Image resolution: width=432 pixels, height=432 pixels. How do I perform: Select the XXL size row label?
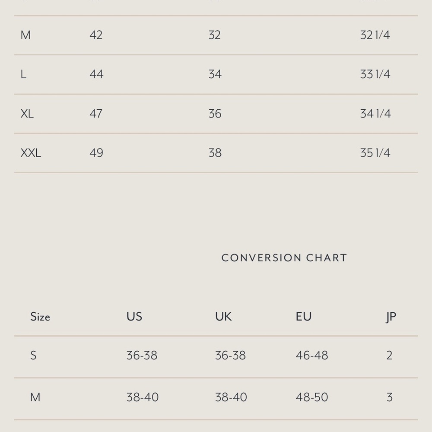click(31, 152)
